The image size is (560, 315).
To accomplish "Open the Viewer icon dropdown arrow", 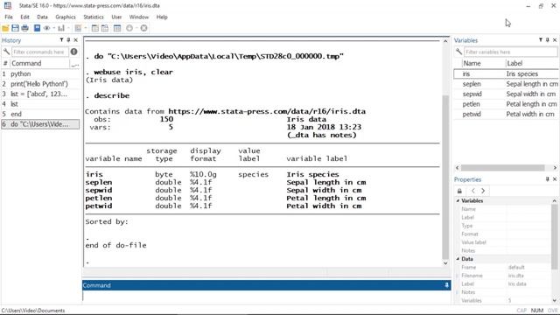I will tap(53, 28).
